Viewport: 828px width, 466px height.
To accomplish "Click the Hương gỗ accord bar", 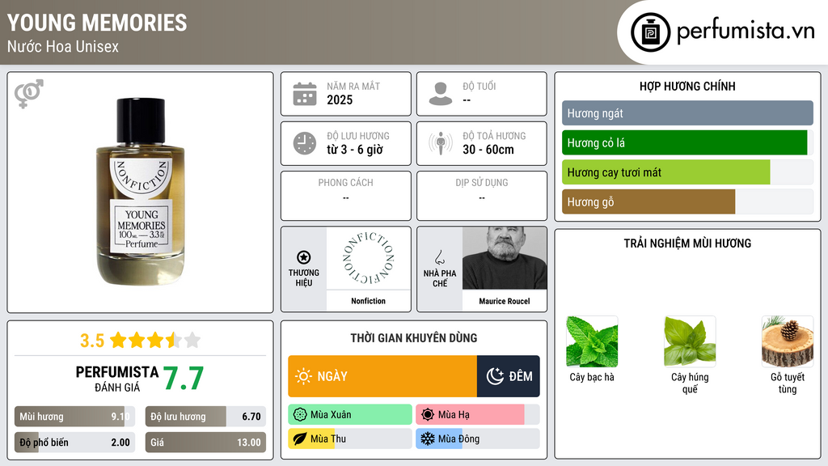I will (x=687, y=201).
